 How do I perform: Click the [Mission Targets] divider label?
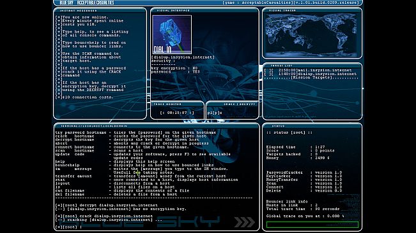point(311,78)
